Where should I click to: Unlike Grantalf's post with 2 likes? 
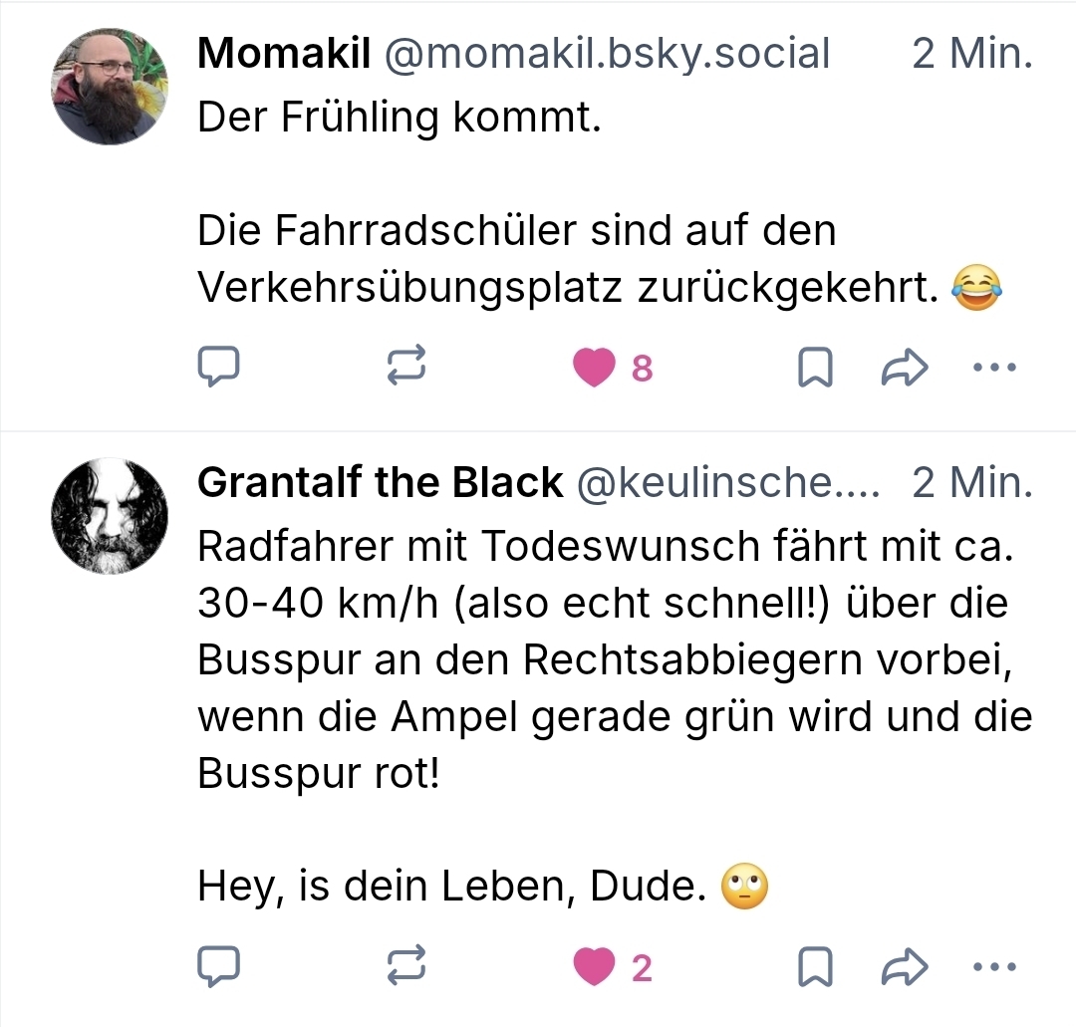(594, 966)
